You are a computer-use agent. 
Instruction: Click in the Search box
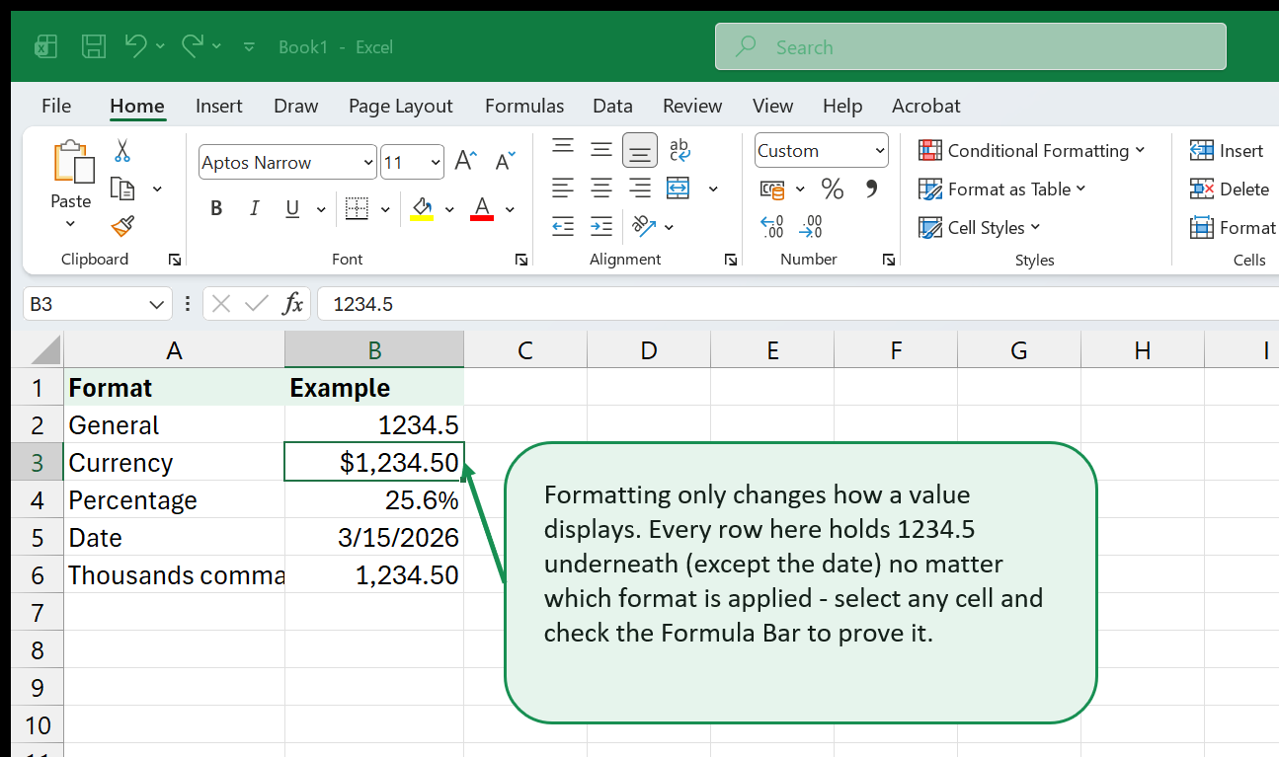click(x=971, y=46)
